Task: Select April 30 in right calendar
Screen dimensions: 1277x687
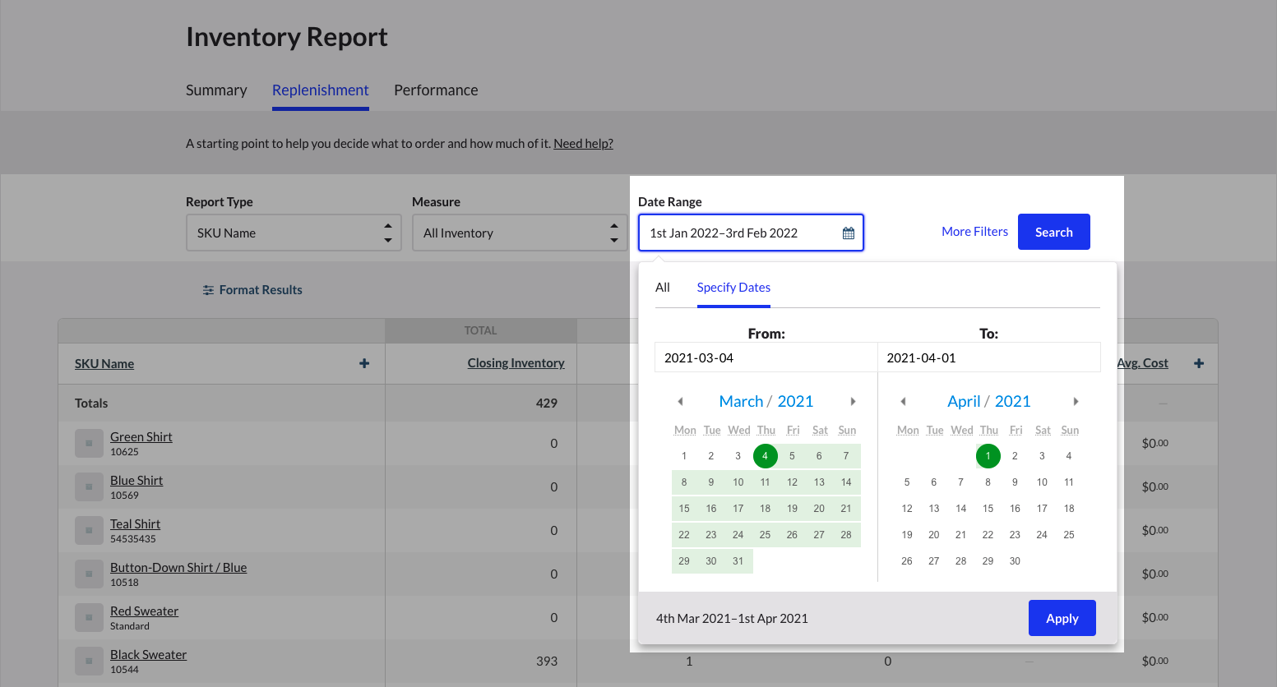Action: click(1016, 561)
